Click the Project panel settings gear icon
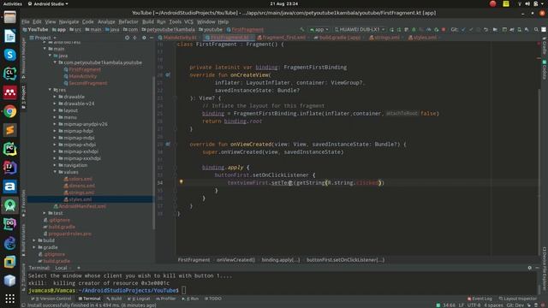548x308 pixels. click(144, 38)
